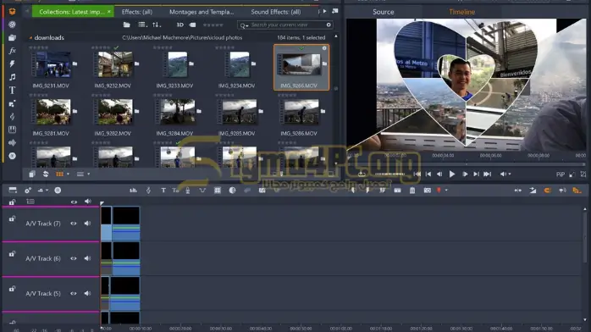Screen dimensions: 591x332
Task: Click the trash delete icon in timeline toolbar
Action: click(x=412, y=191)
